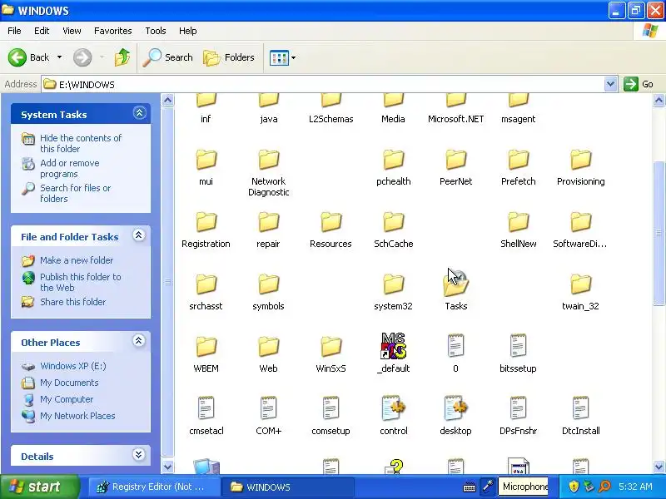Select the repair folder
The width and height of the screenshot is (666, 499).
click(268, 222)
